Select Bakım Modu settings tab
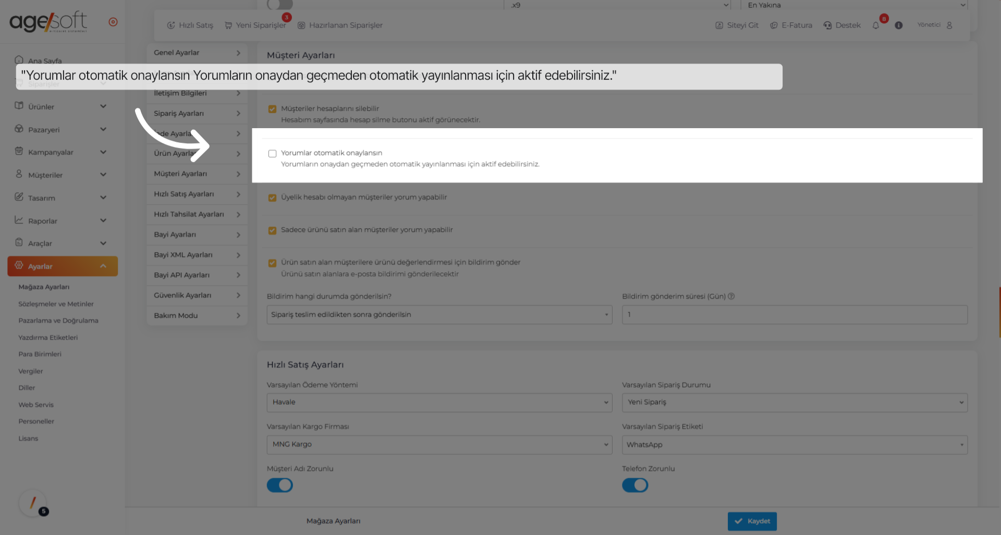The height and width of the screenshot is (535, 1001). click(197, 316)
